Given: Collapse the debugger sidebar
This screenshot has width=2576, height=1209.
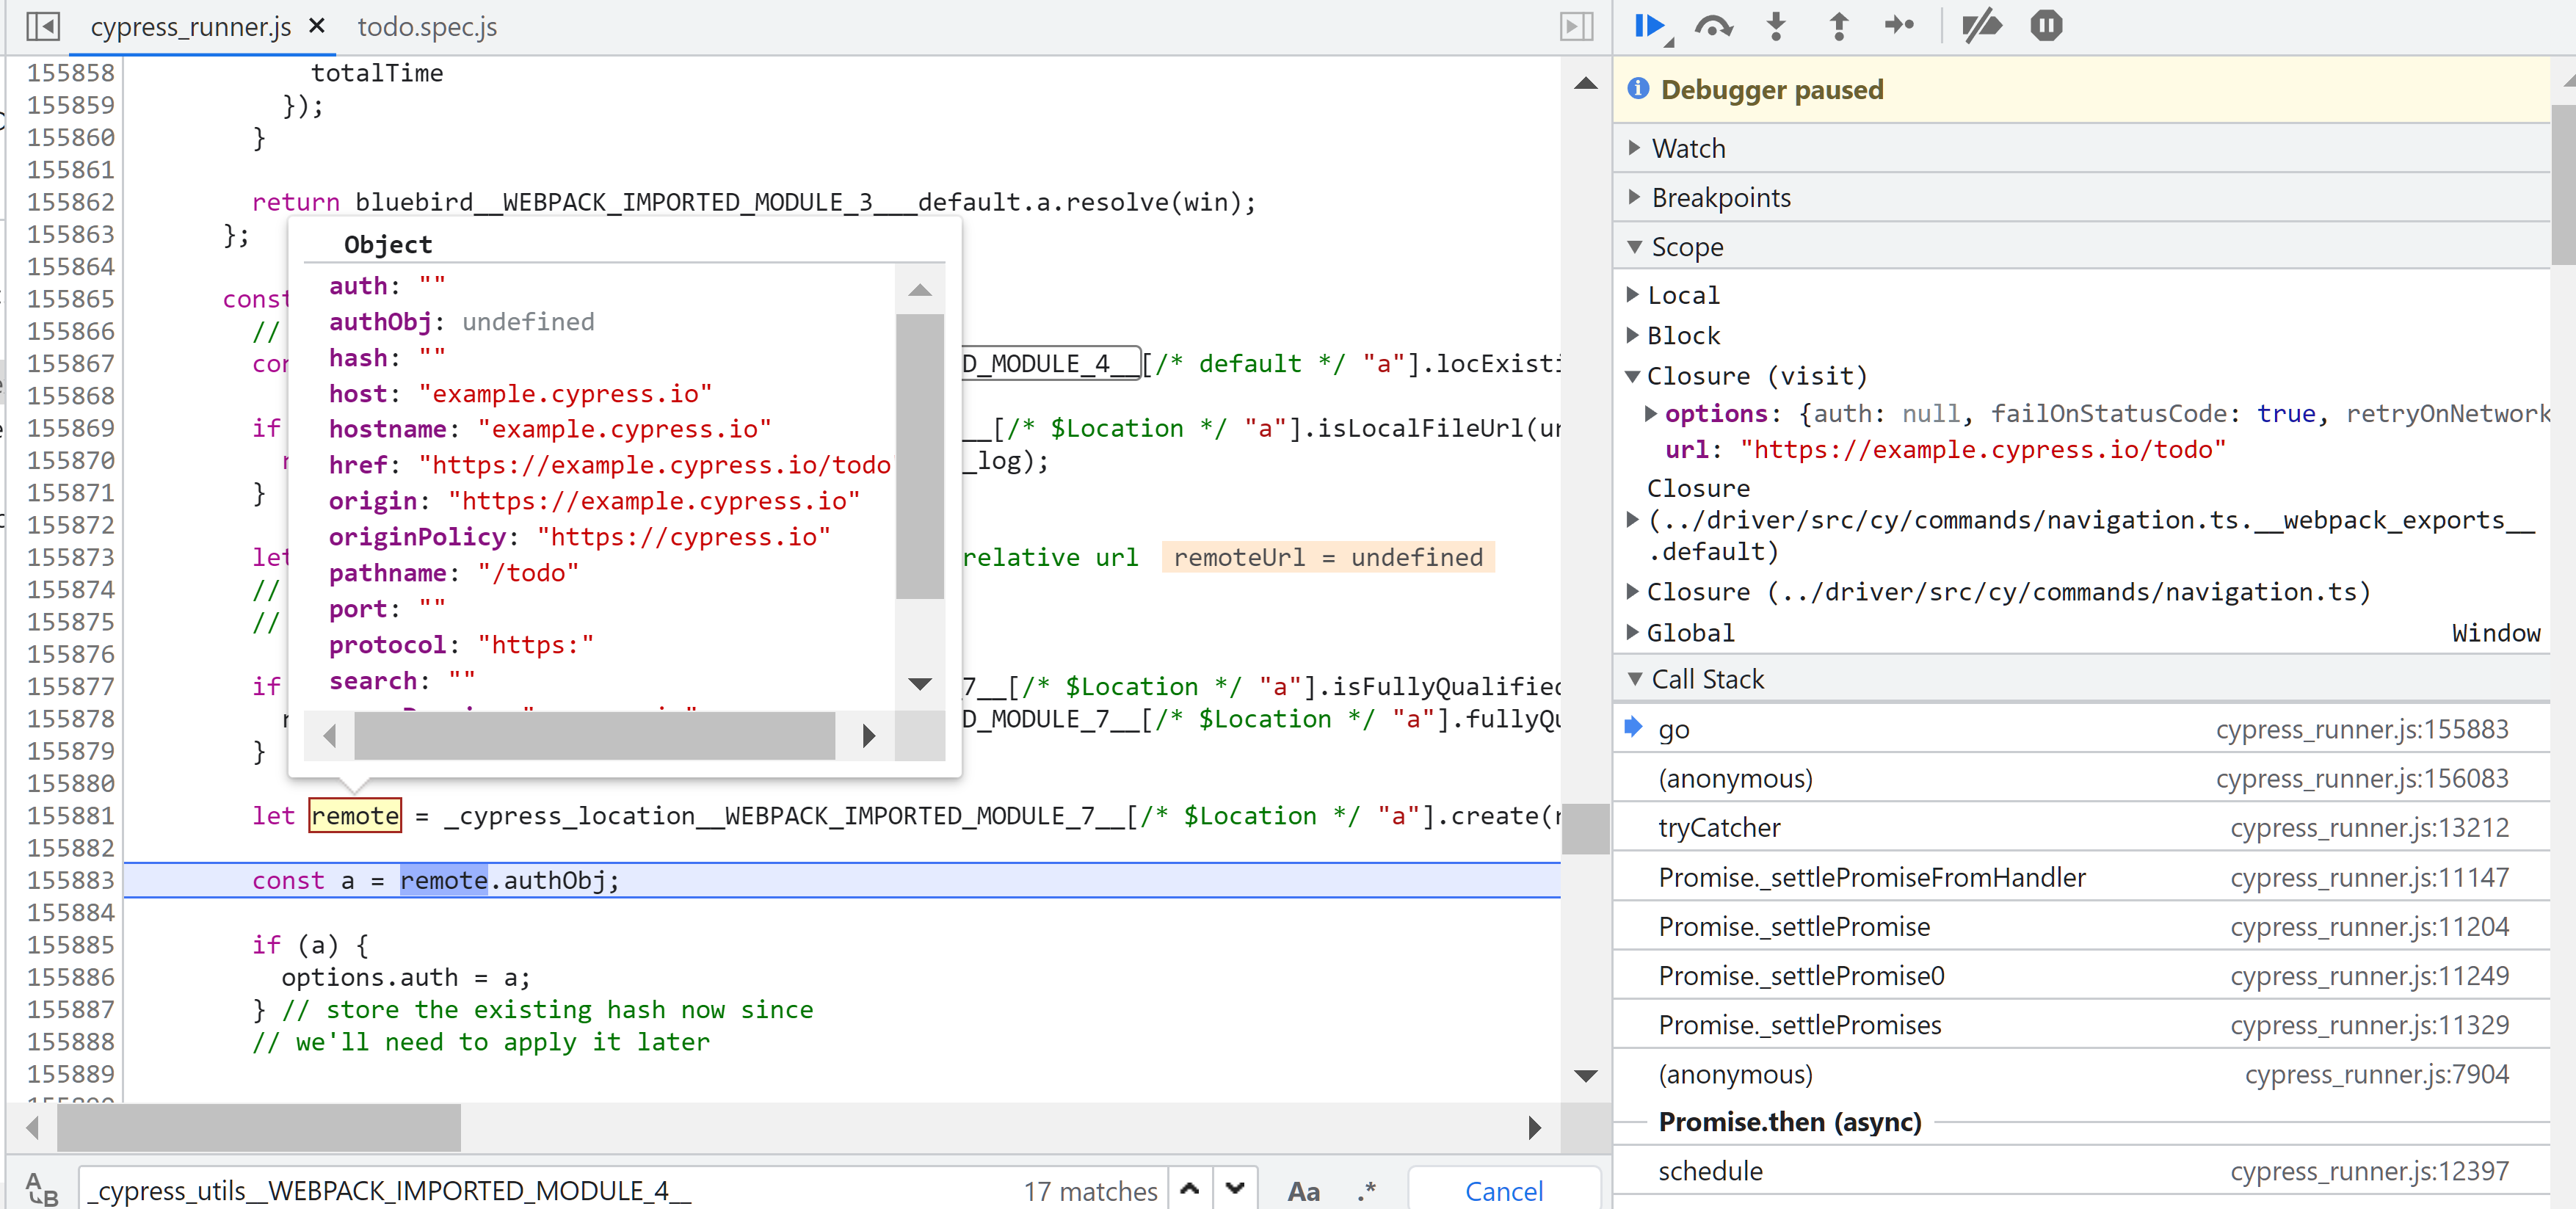Looking at the screenshot, I should click(x=1576, y=26).
